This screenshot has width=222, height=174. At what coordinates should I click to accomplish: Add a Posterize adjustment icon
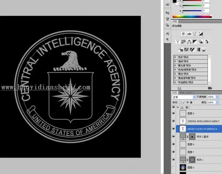pos(186,50)
